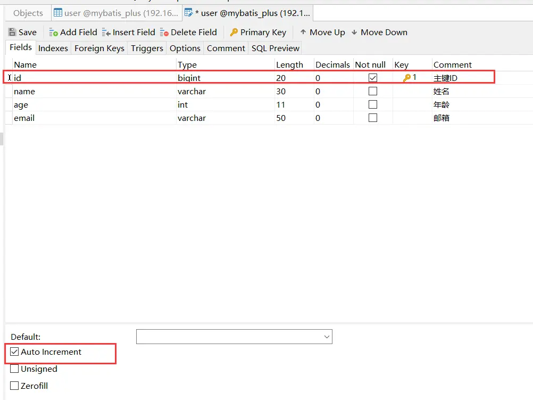
Task: Click the Not null column header
Action: pyautogui.click(x=373, y=64)
